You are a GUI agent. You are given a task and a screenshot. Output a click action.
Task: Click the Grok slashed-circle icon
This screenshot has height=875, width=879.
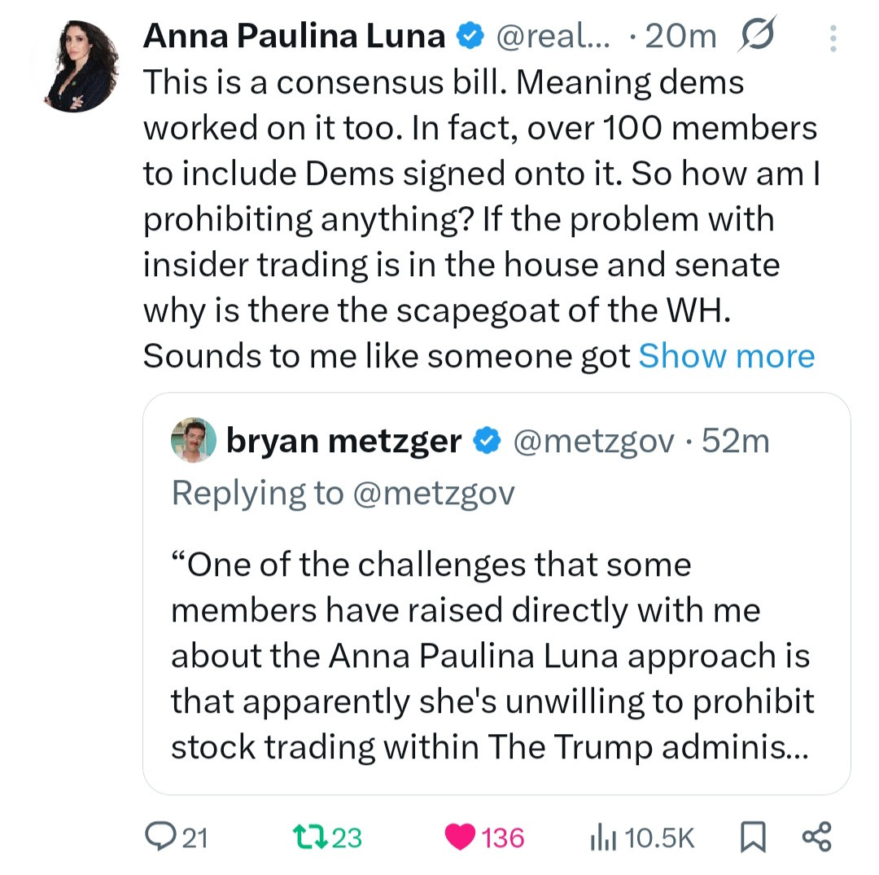[x=756, y=35]
